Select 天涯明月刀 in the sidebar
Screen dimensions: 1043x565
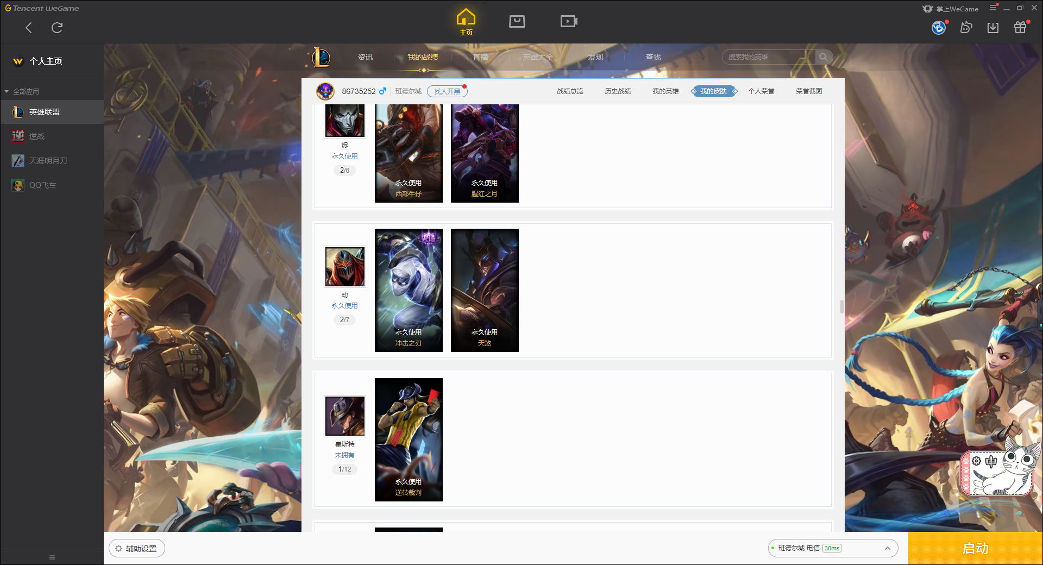pos(52,161)
